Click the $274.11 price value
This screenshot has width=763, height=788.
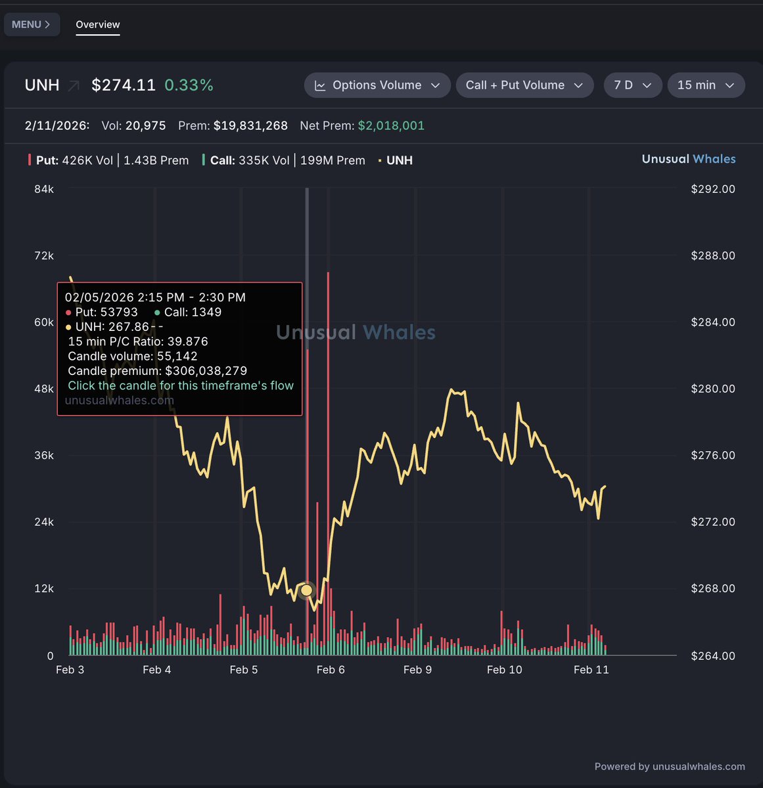tap(124, 85)
